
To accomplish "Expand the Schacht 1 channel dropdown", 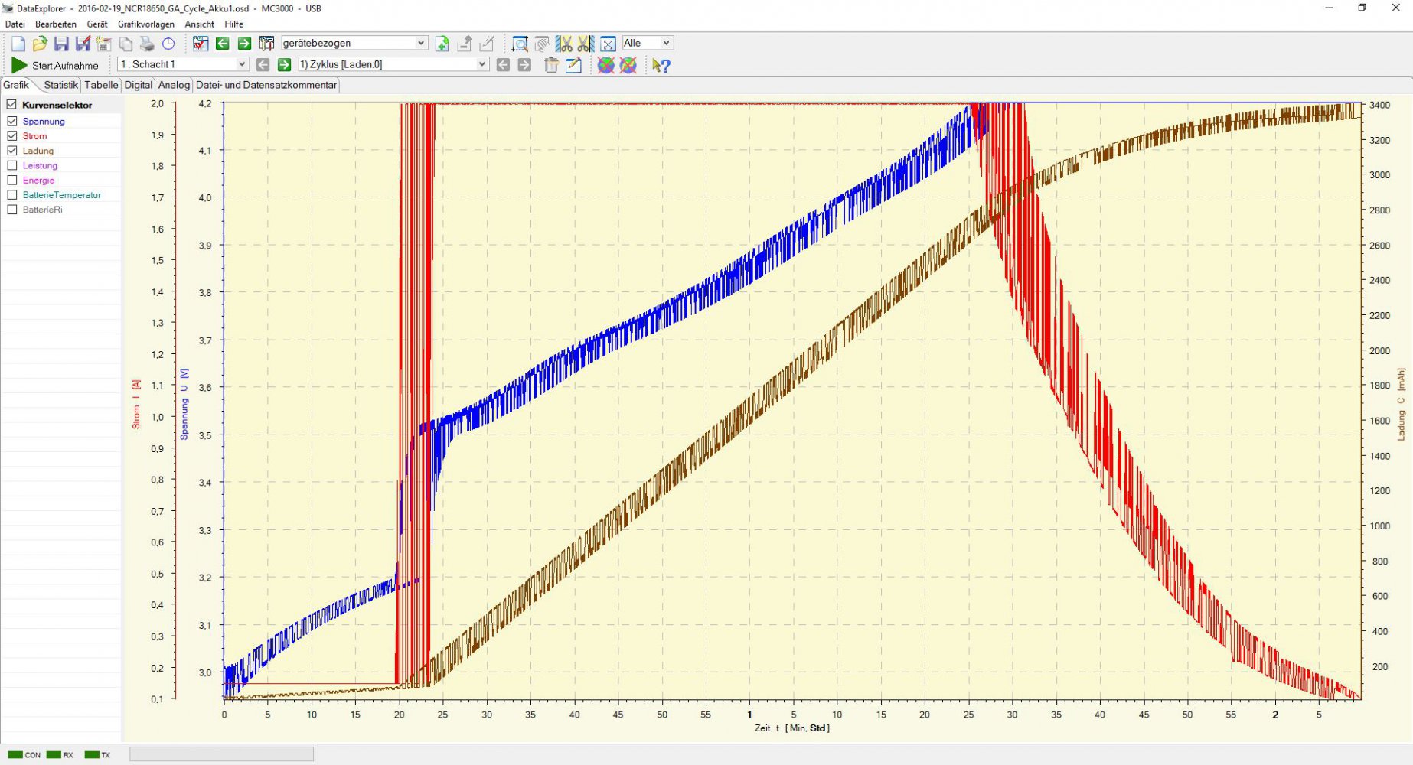I will (183, 64).
